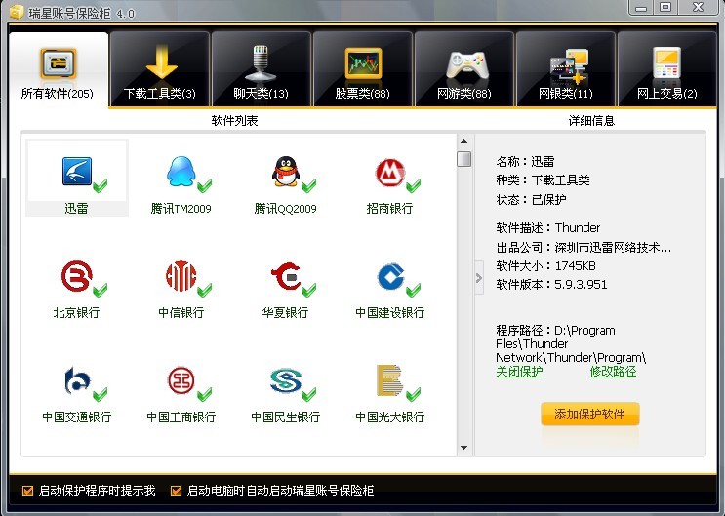
Task: Click the 北京银行 label
Action: click(x=76, y=313)
